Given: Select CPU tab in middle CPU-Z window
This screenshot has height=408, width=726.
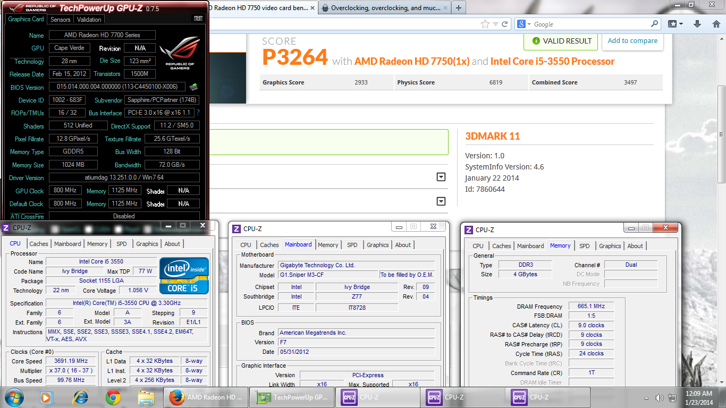Looking at the screenshot, I should coord(246,245).
